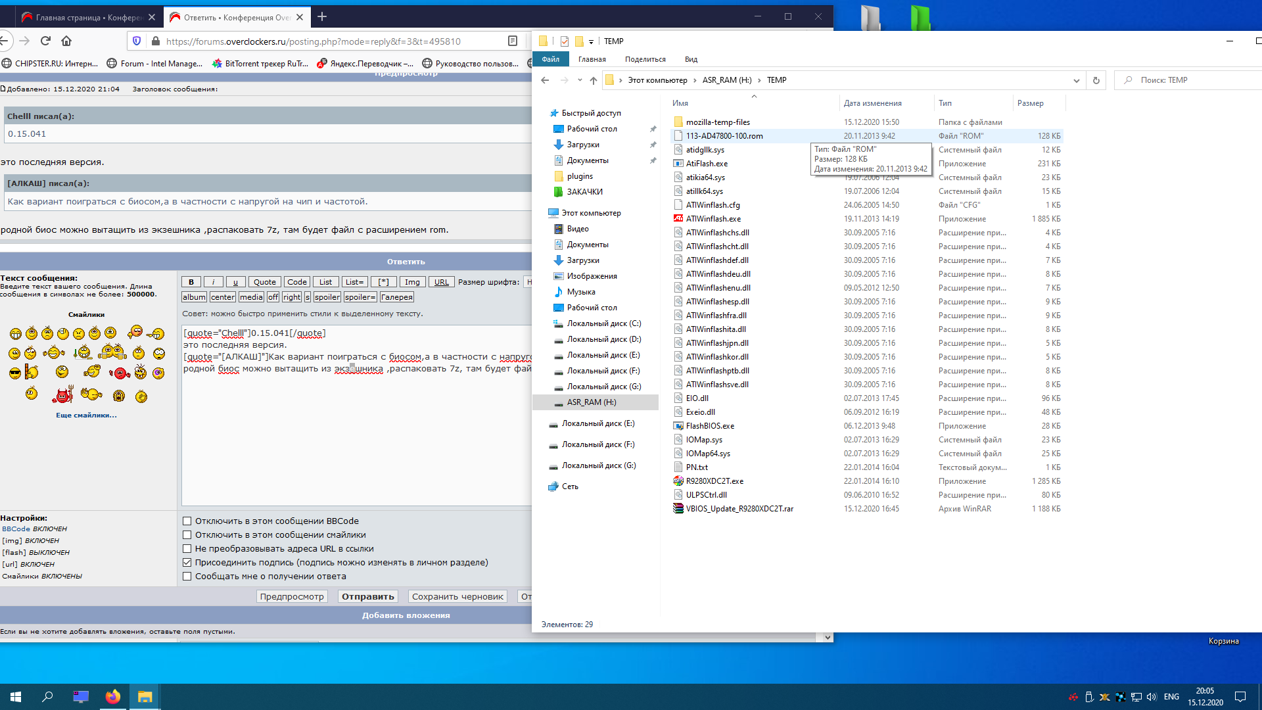Uncheck 'Присоединить подпись' checkbox
The image size is (1262, 710).
pos(187,563)
